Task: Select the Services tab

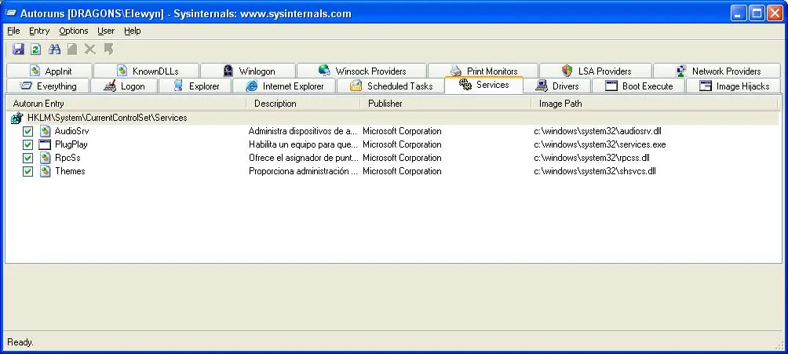Action: tap(484, 85)
